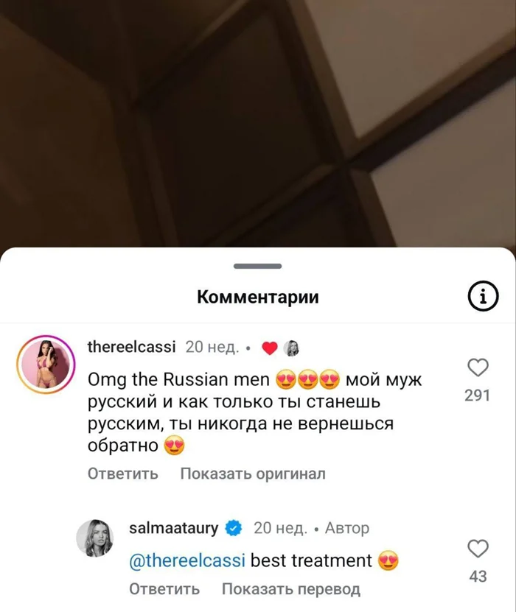Viewport: 516px width, 612px height.
Task: Tap the small author avatar beside the heart
Action: 291,348
